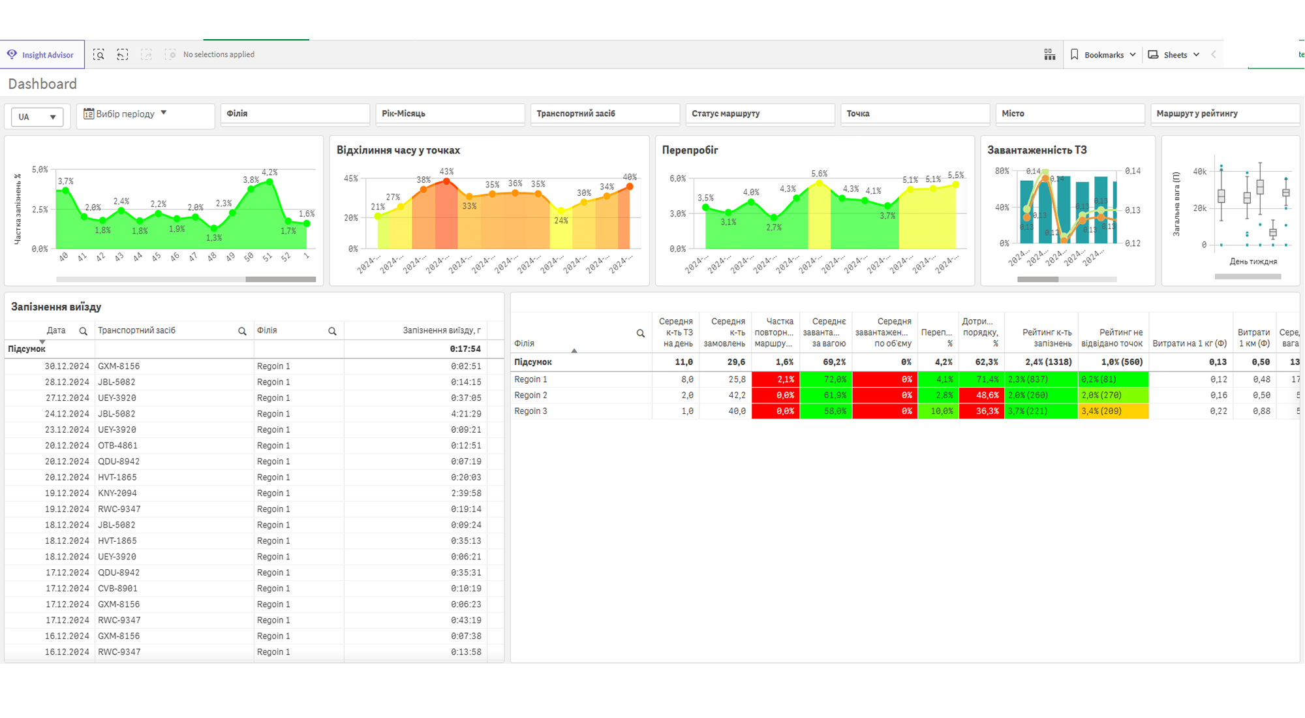Search the Дата column with magnifier
This screenshot has height=718, width=1305.
83,331
